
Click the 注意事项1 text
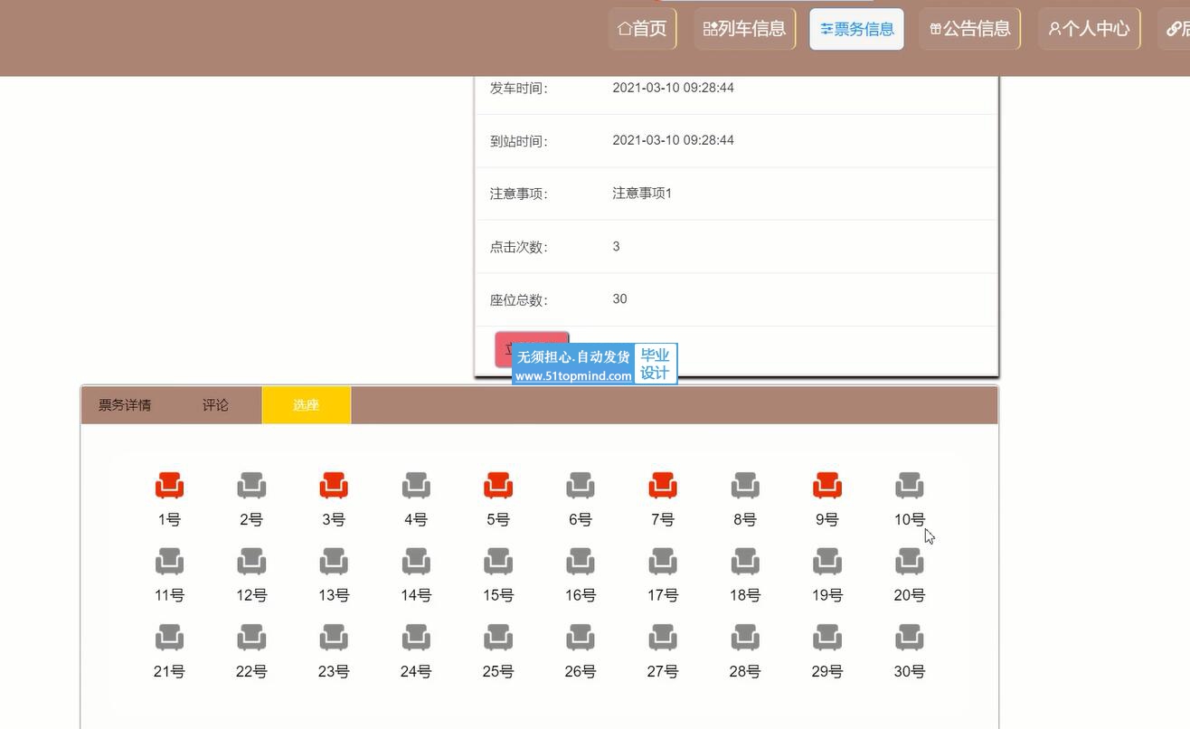coord(642,193)
